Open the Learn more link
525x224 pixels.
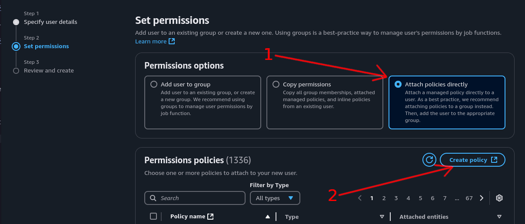pyautogui.click(x=151, y=41)
